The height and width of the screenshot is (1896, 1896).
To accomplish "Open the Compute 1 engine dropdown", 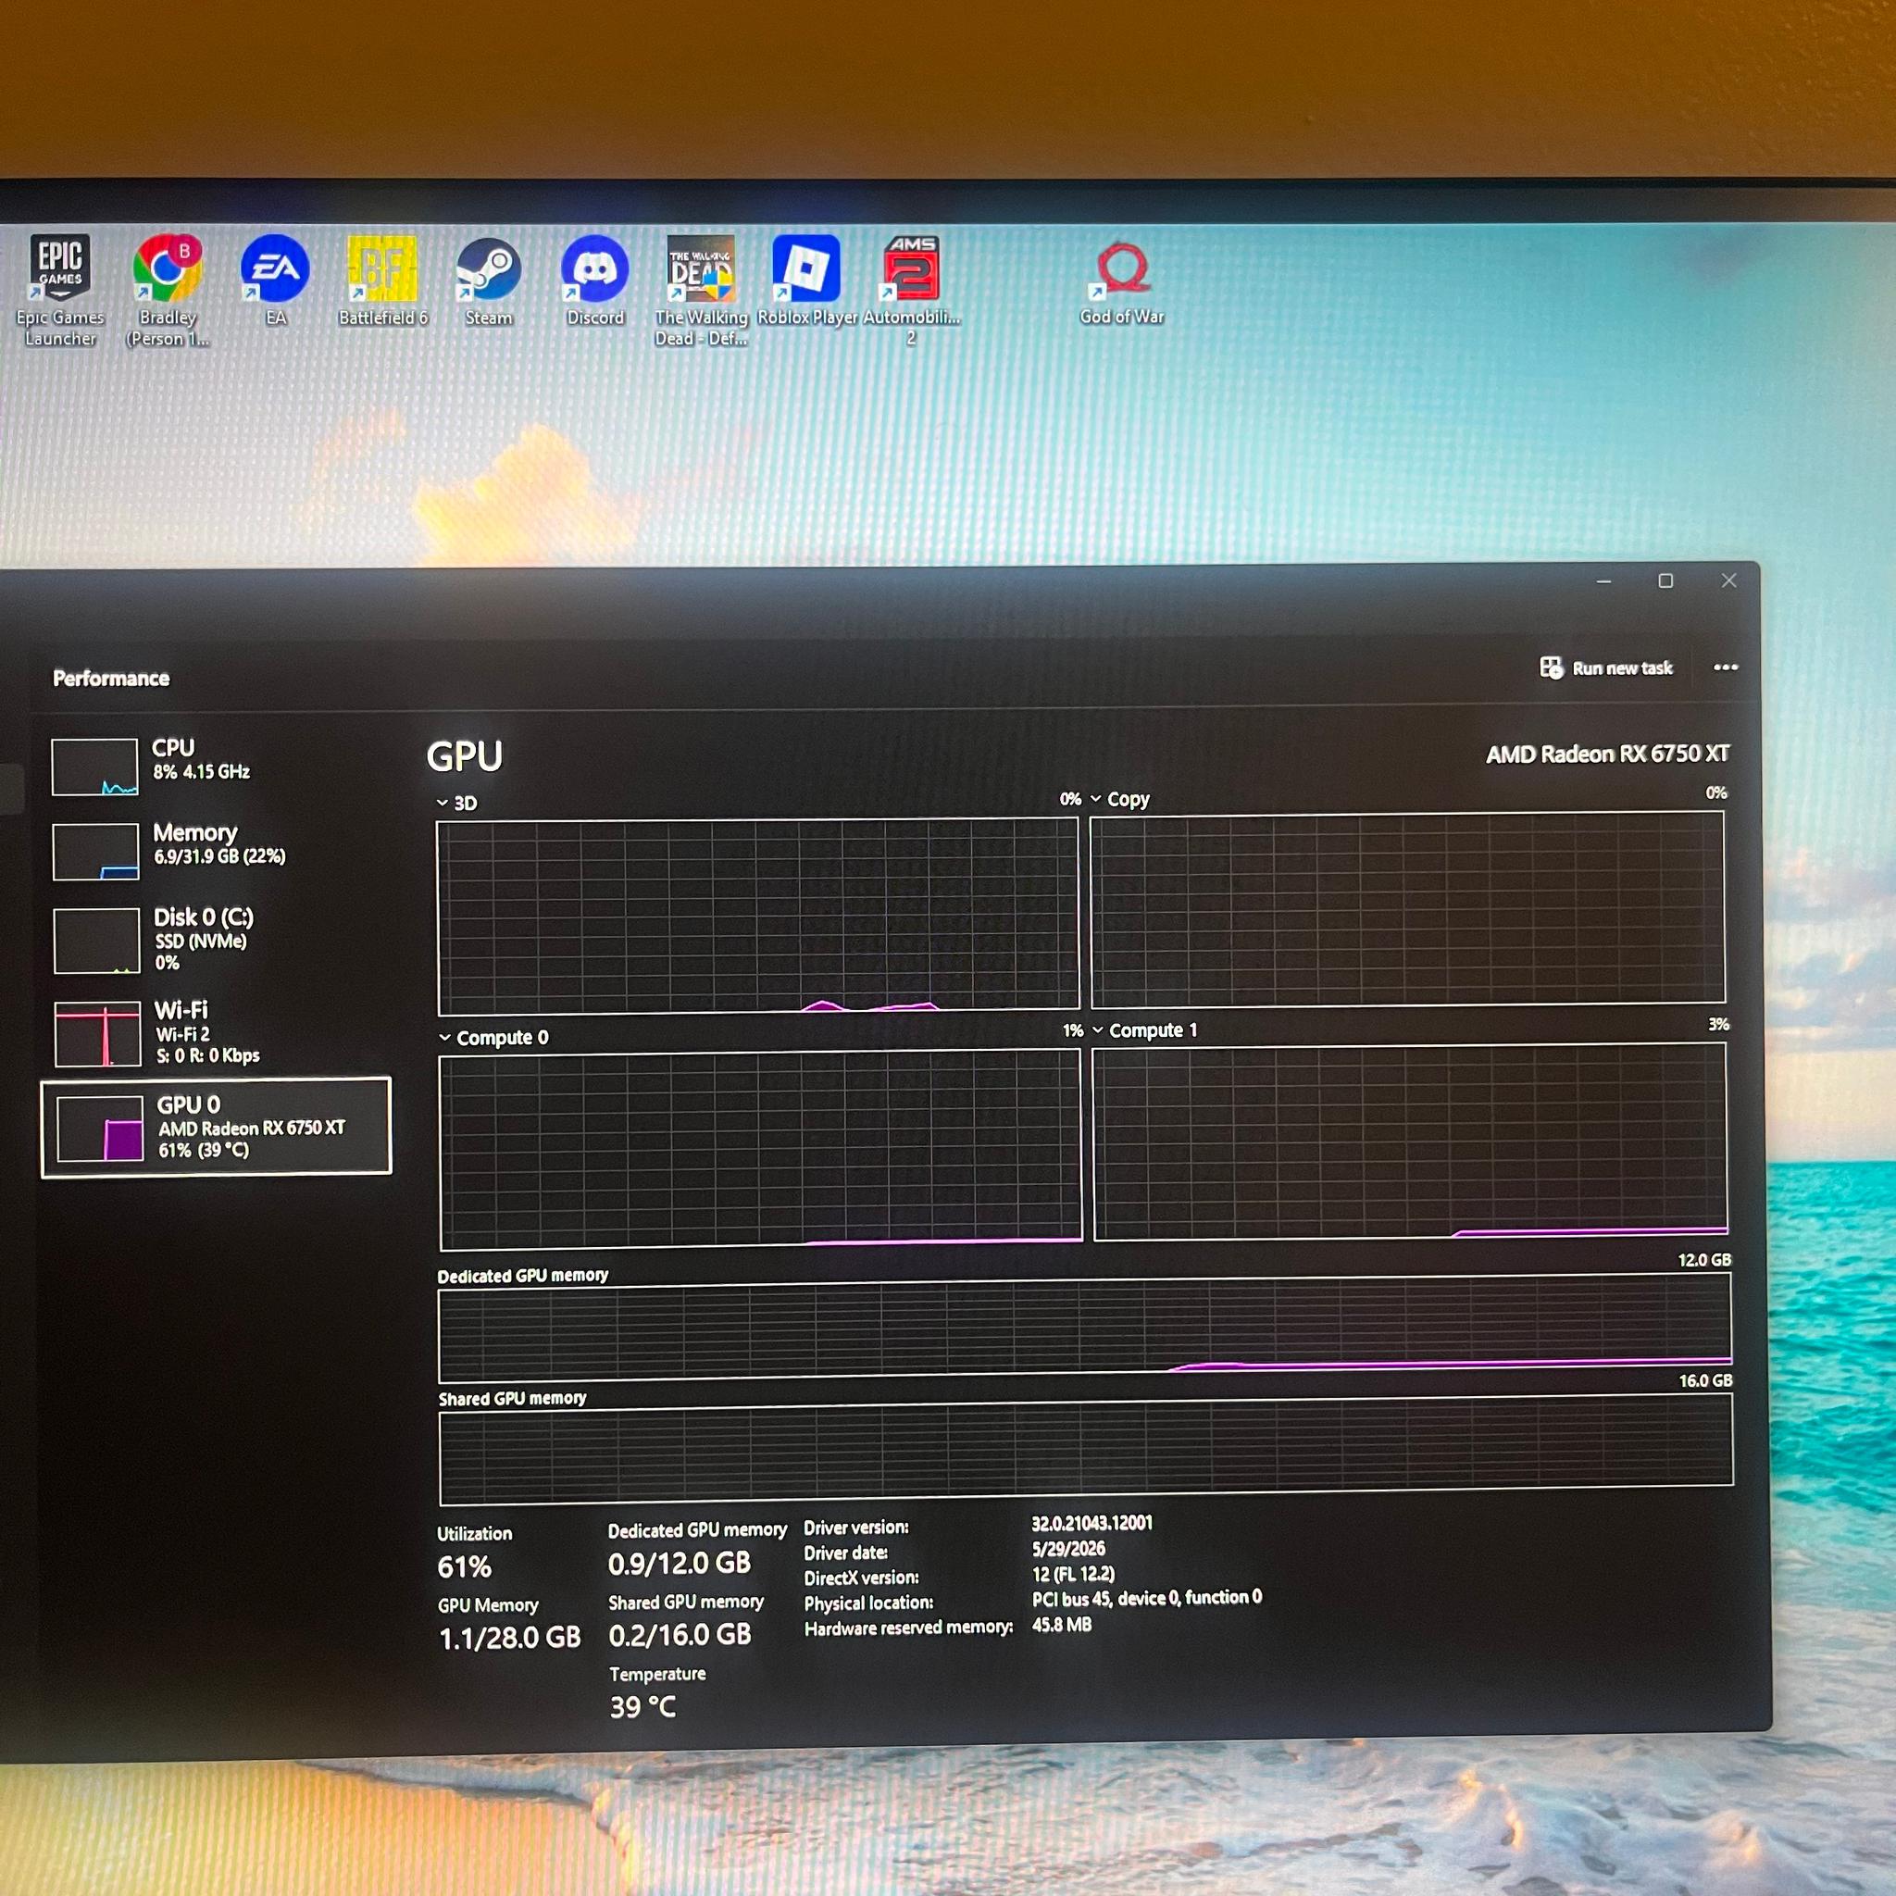I will pos(1098,1030).
